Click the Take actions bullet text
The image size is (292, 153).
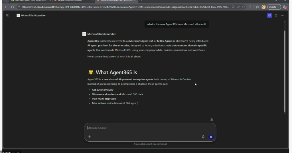(x=115, y=103)
